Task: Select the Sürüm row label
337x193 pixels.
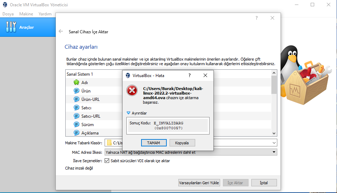Action: tap(87, 125)
